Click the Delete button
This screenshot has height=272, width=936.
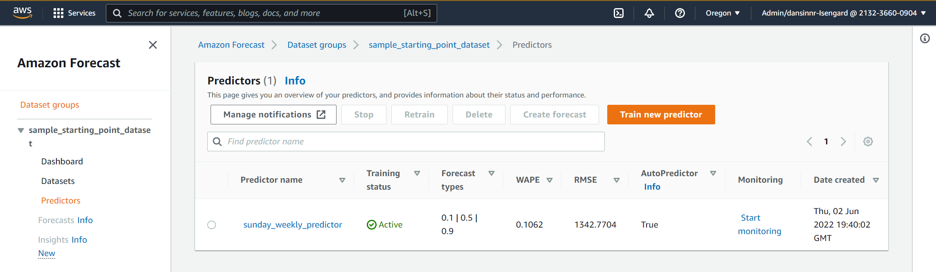point(479,115)
